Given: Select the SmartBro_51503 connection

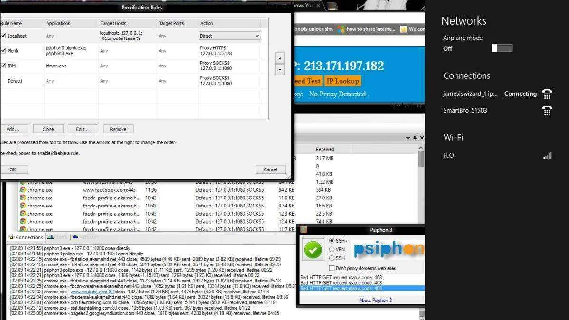Looking at the screenshot, I should (497, 110).
